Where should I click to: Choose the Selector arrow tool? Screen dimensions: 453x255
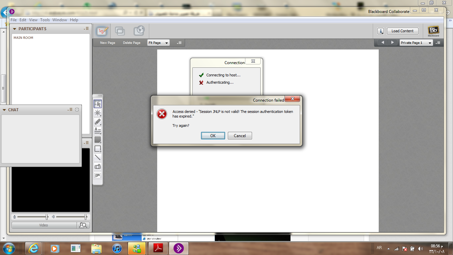(97, 104)
